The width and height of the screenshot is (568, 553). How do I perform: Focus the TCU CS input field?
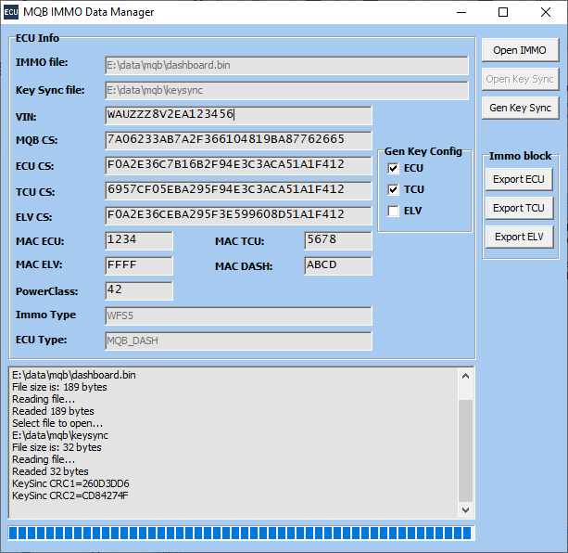pos(238,190)
